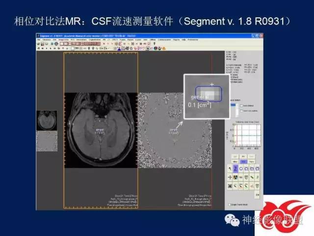Click the blue person figure toolbar icon

(x=119, y=48)
